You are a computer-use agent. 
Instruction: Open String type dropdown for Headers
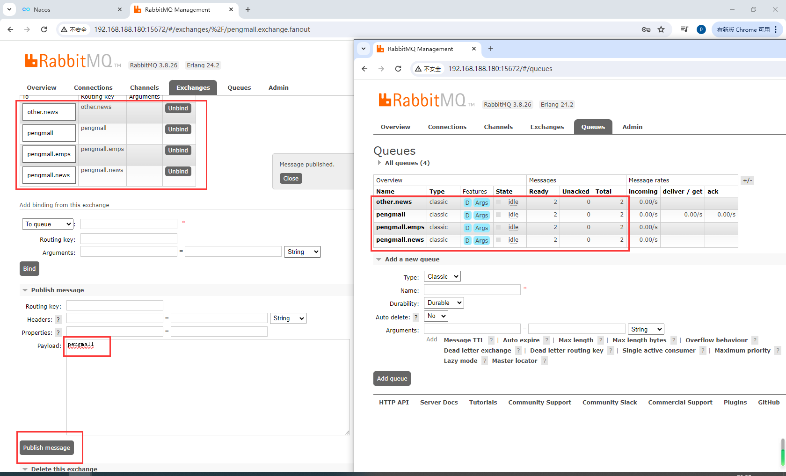[288, 318]
